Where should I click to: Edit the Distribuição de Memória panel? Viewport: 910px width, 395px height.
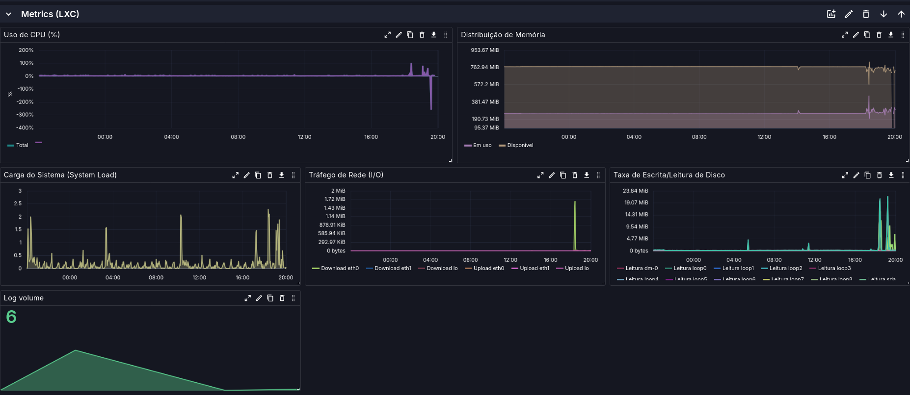(856, 35)
